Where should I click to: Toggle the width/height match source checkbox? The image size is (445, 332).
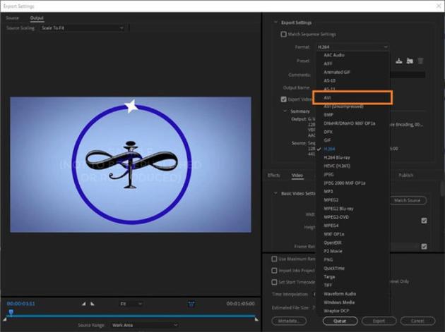[424, 221]
